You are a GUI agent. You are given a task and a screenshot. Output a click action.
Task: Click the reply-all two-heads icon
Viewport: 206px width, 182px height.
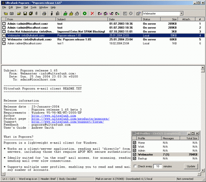pos(105,13)
